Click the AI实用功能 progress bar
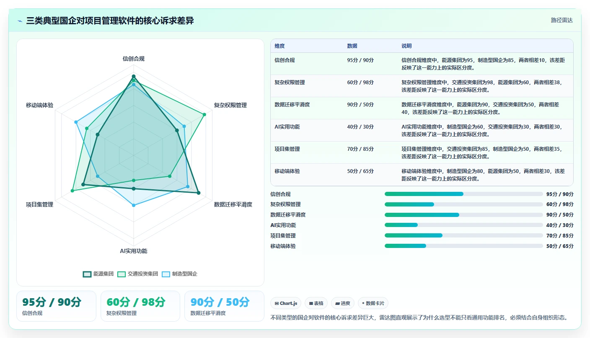This screenshot has height=338, width=590. (463, 225)
